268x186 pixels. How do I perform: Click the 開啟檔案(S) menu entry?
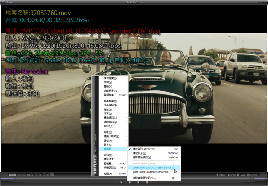(x=113, y=78)
